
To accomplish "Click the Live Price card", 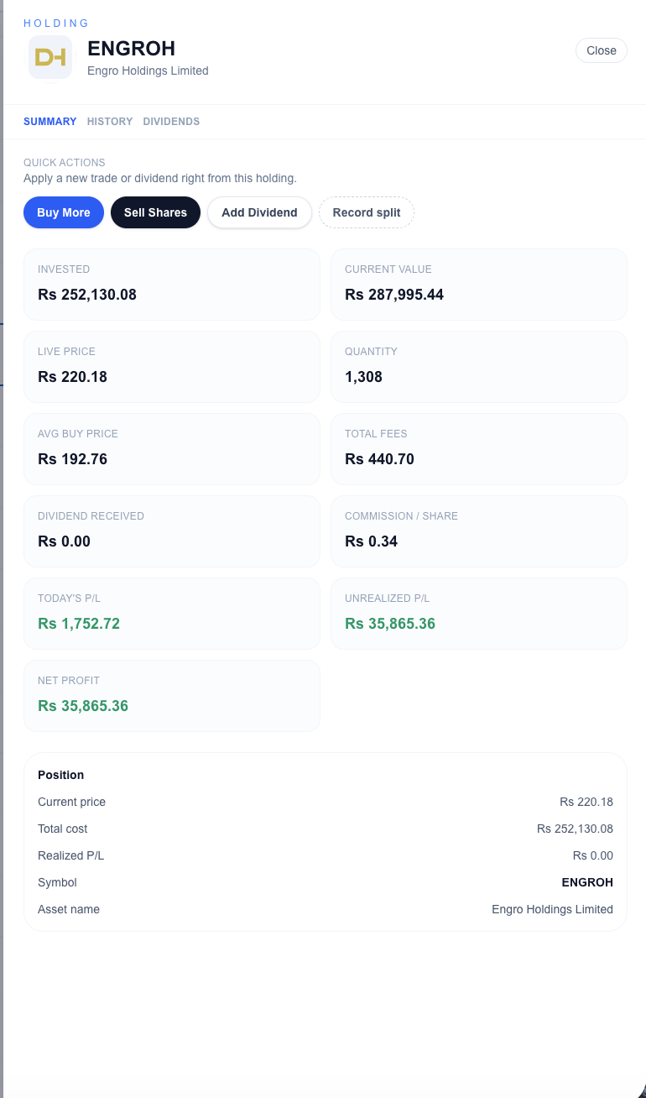I will tap(172, 366).
